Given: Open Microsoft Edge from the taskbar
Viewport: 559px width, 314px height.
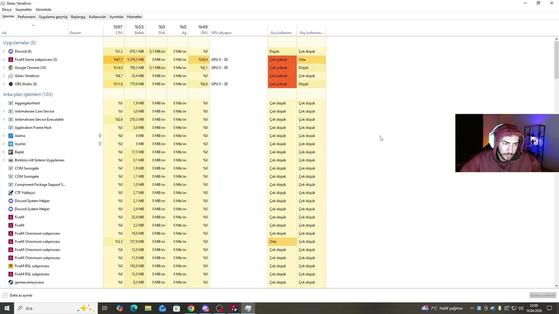Looking at the screenshot, I should pyautogui.click(x=134, y=308).
